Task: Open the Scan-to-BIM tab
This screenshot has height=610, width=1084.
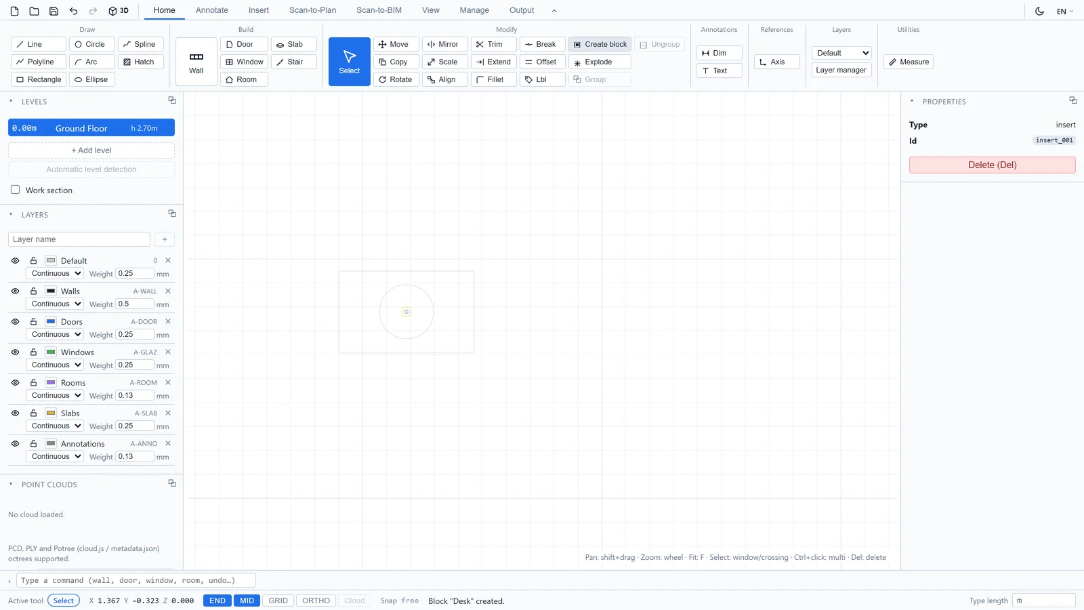Action: pyautogui.click(x=379, y=10)
